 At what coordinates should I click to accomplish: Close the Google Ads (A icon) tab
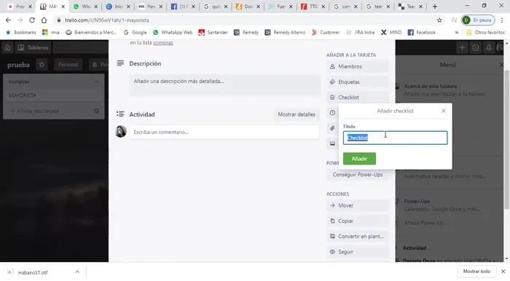pyautogui.click(x=258, y=7)
